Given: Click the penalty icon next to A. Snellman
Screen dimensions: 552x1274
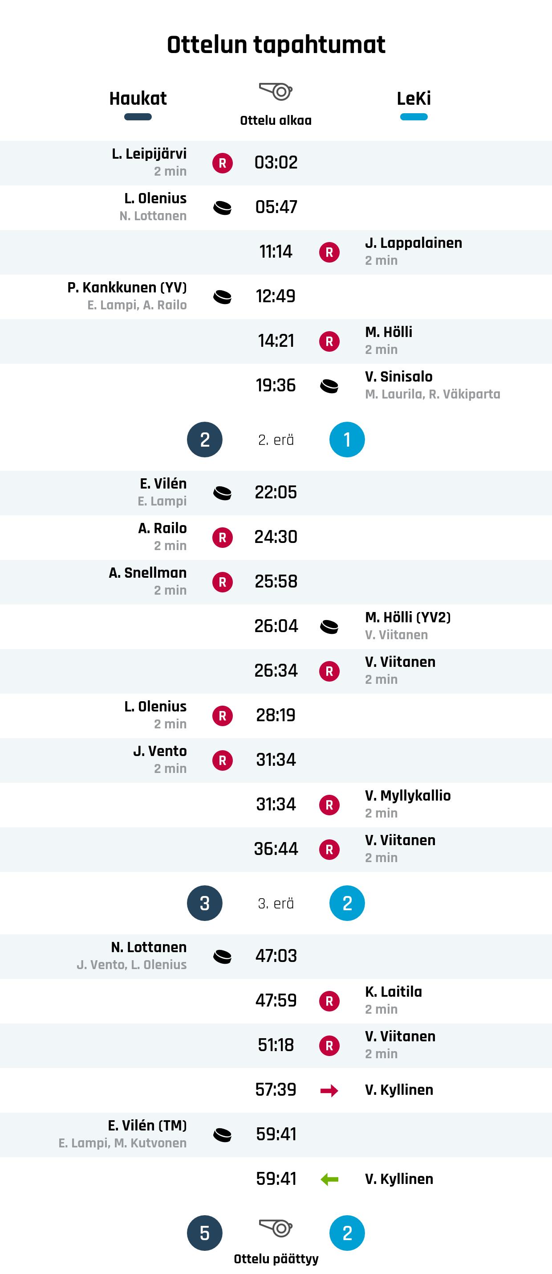Looking at the screenshot, I should [222, 582].
